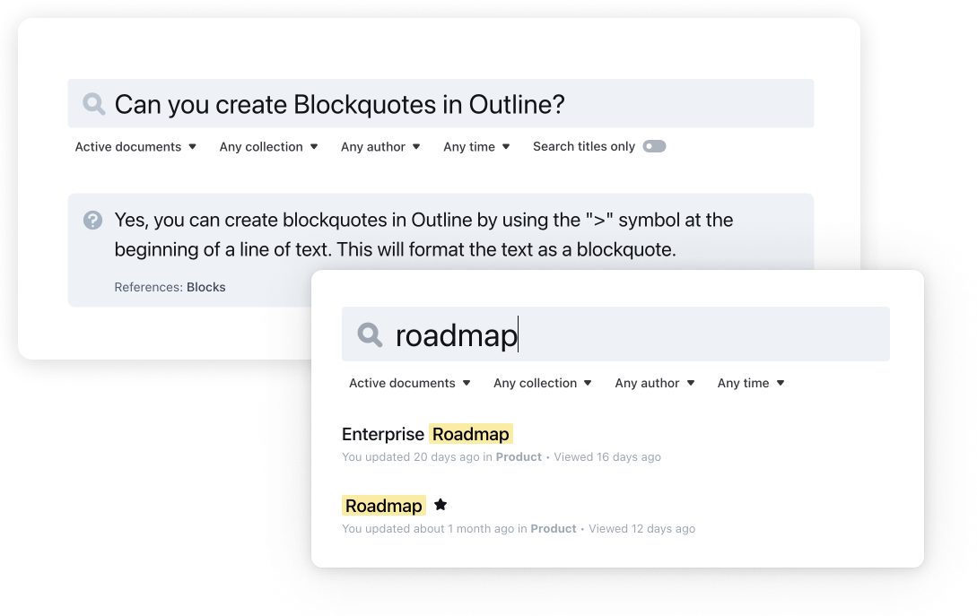The width and height of the screenshot is (977, 616).
Task: Open Active documents filter in top panel
Action: [x=135, y=146]
